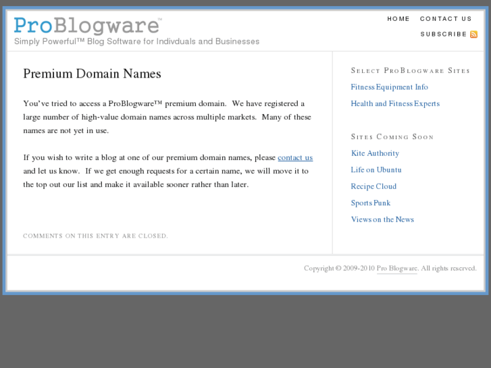491x368 pixels.
Task: Click the inline 'contact us' link
Action: (x=295, y=157)
